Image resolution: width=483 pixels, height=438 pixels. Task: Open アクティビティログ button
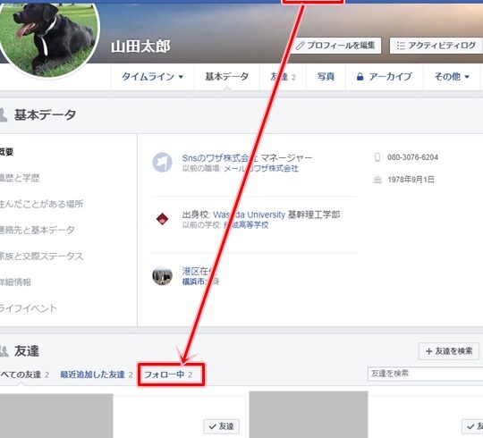436,46
